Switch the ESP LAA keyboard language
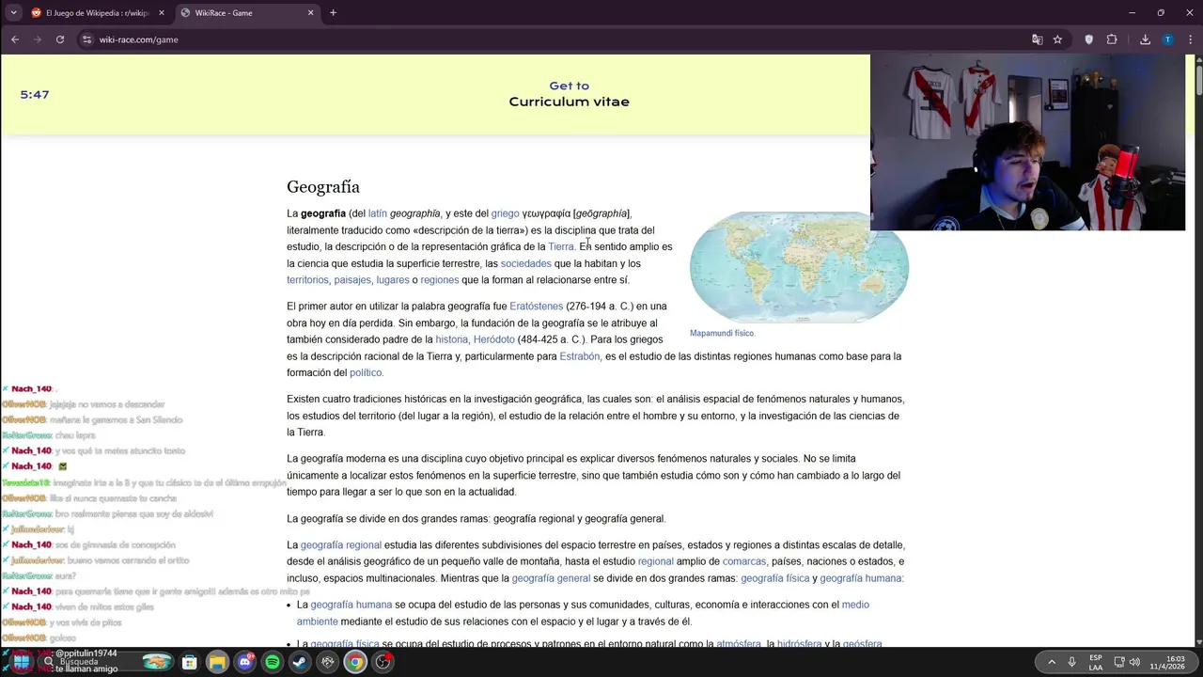Viewport: 1203px width, 677px height. click(1096, 662)
